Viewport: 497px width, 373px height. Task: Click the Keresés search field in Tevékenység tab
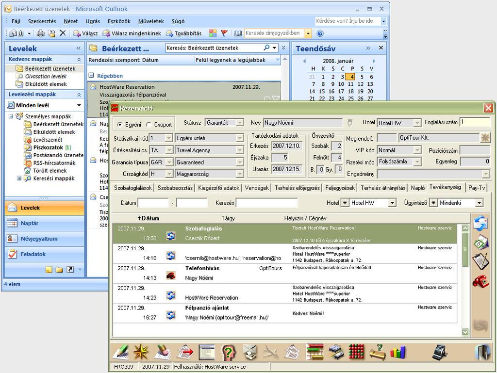pyautogui.click(x=267, y=203)
